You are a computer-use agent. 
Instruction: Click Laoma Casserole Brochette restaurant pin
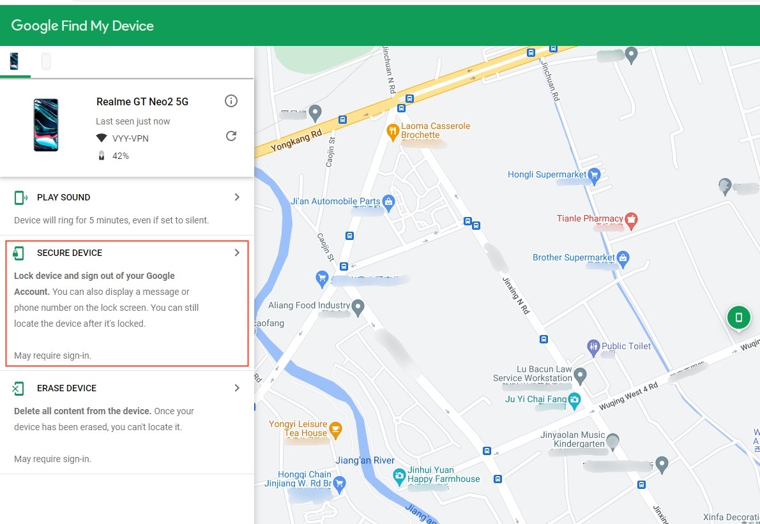pos(393,131)
